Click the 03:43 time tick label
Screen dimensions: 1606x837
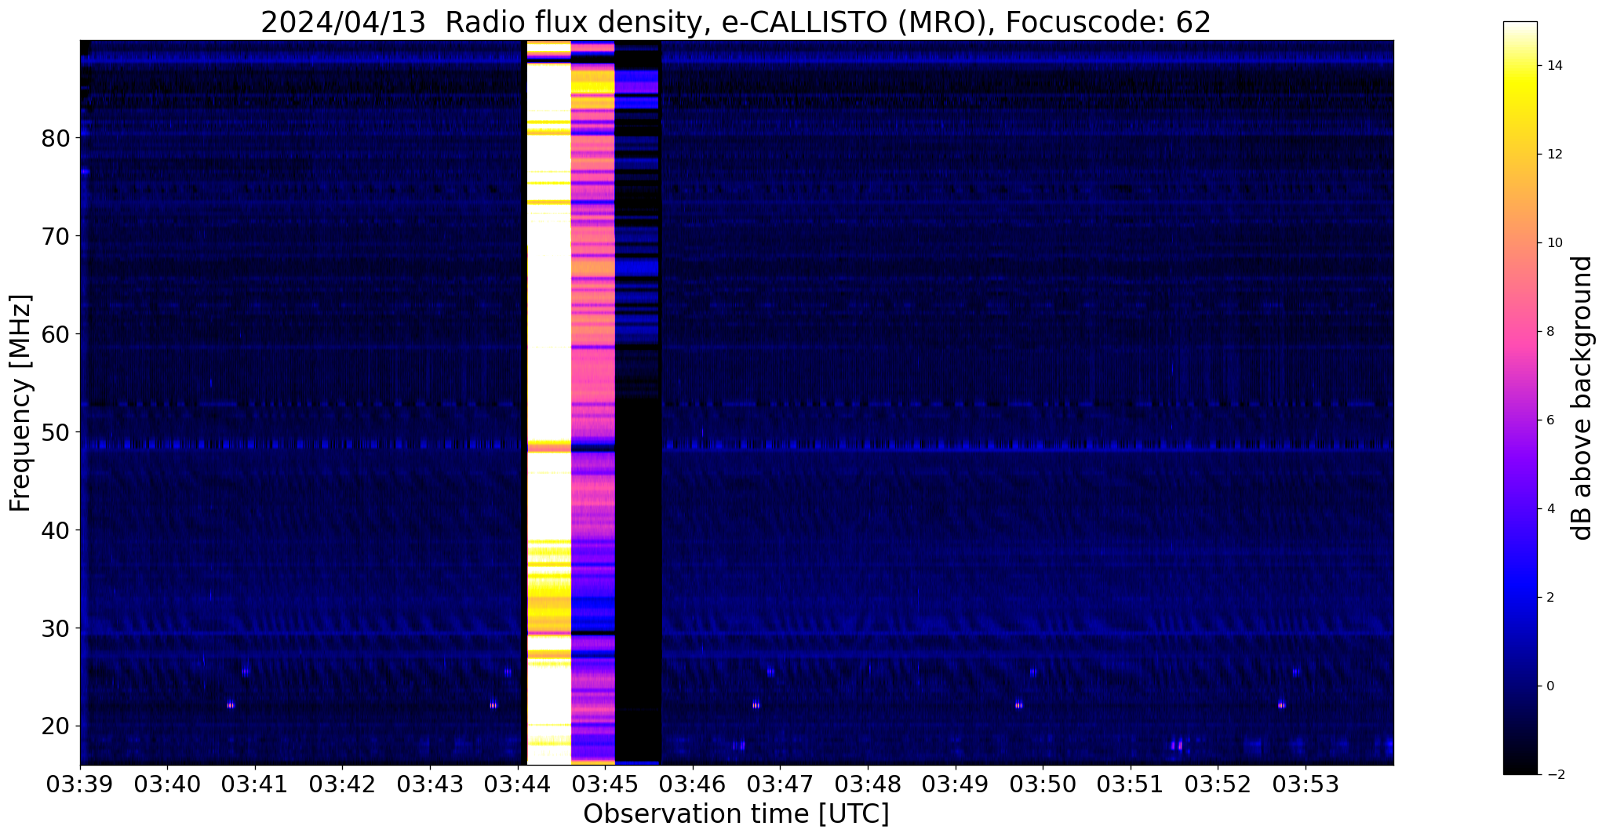click(430, 785)
